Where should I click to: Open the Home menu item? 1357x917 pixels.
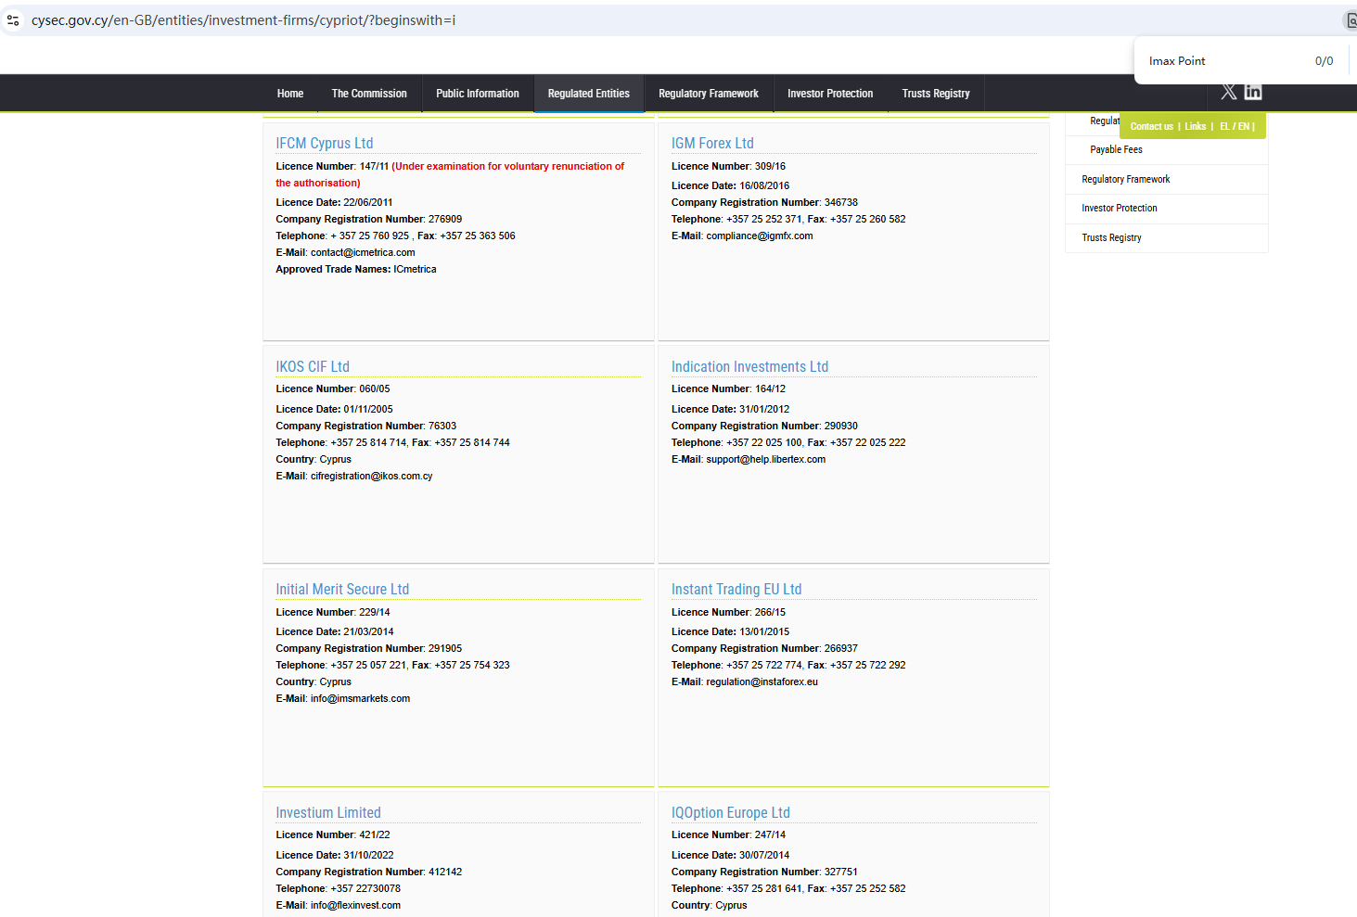(x=290, y=94)
